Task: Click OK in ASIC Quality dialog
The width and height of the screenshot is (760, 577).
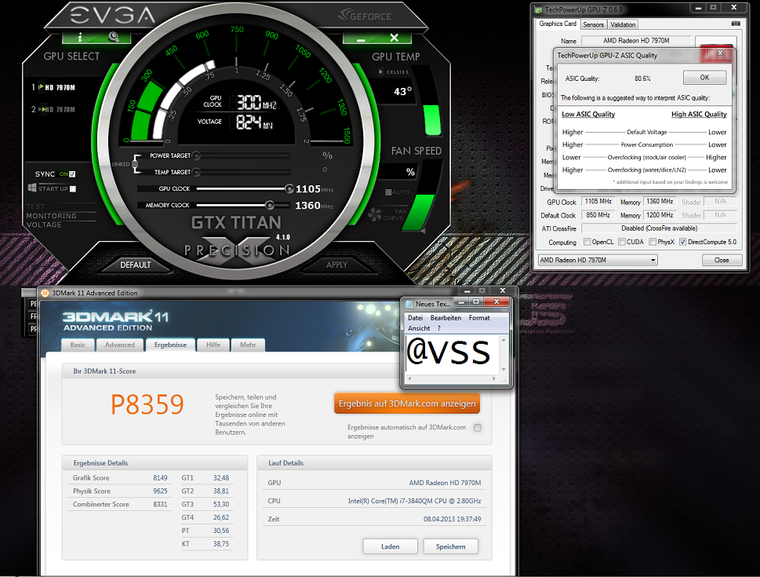Action: 705,78
